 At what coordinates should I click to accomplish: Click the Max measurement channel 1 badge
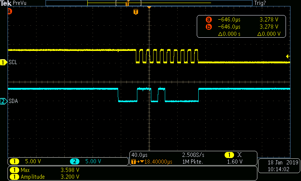tap(14, 170)
